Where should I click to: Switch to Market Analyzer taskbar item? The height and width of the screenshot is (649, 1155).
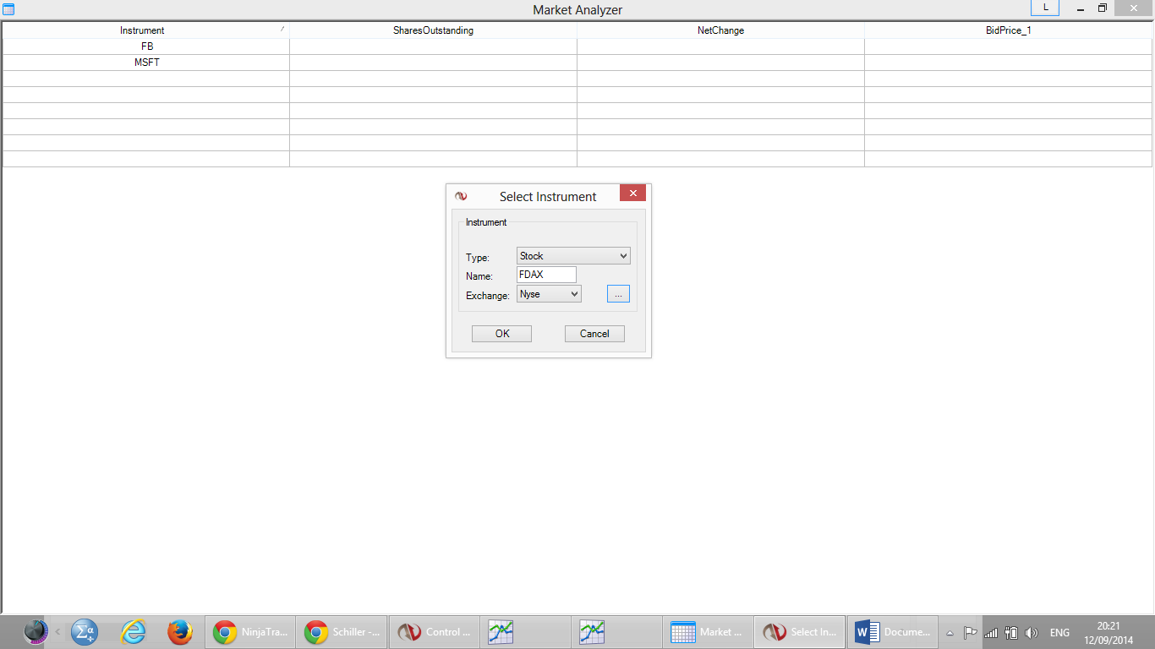[x=708, y=631]
